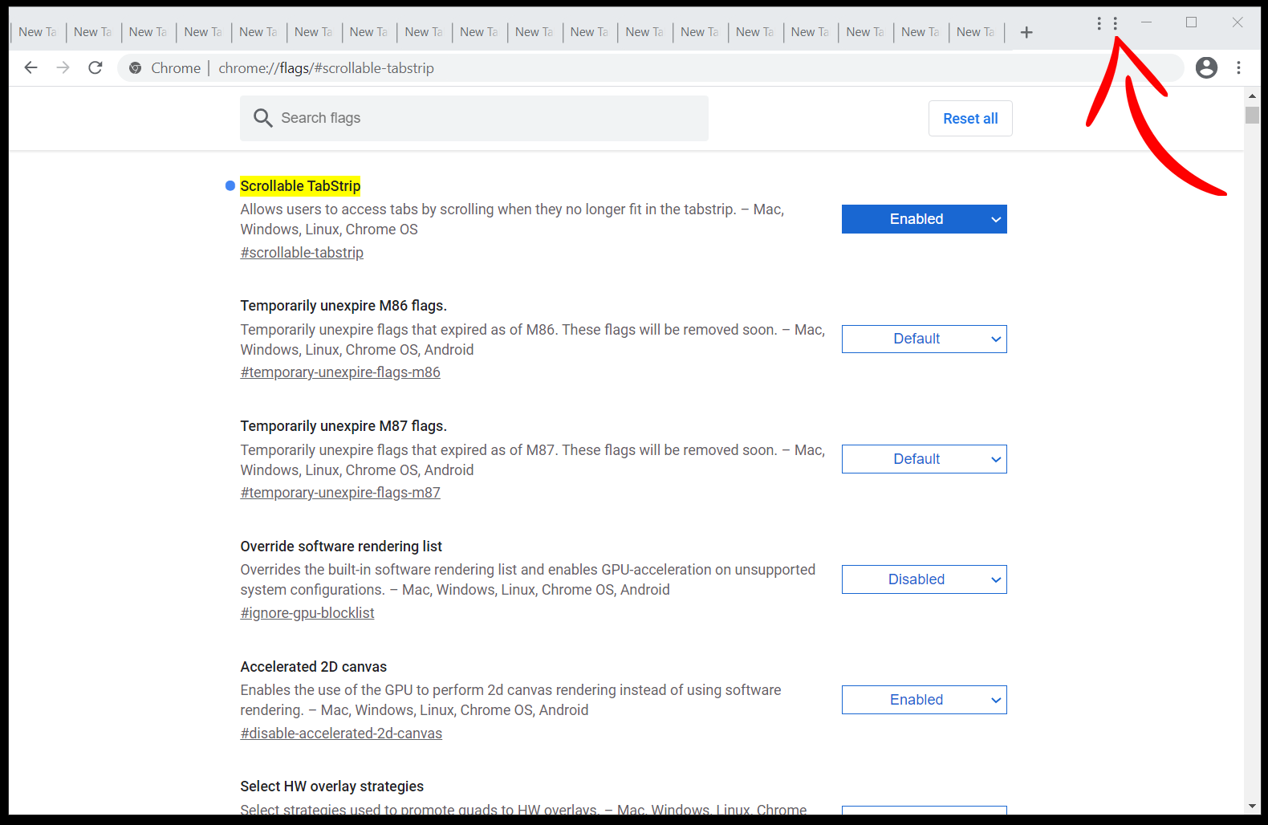Click the scrollbar up arrow

pos(1252,95)
